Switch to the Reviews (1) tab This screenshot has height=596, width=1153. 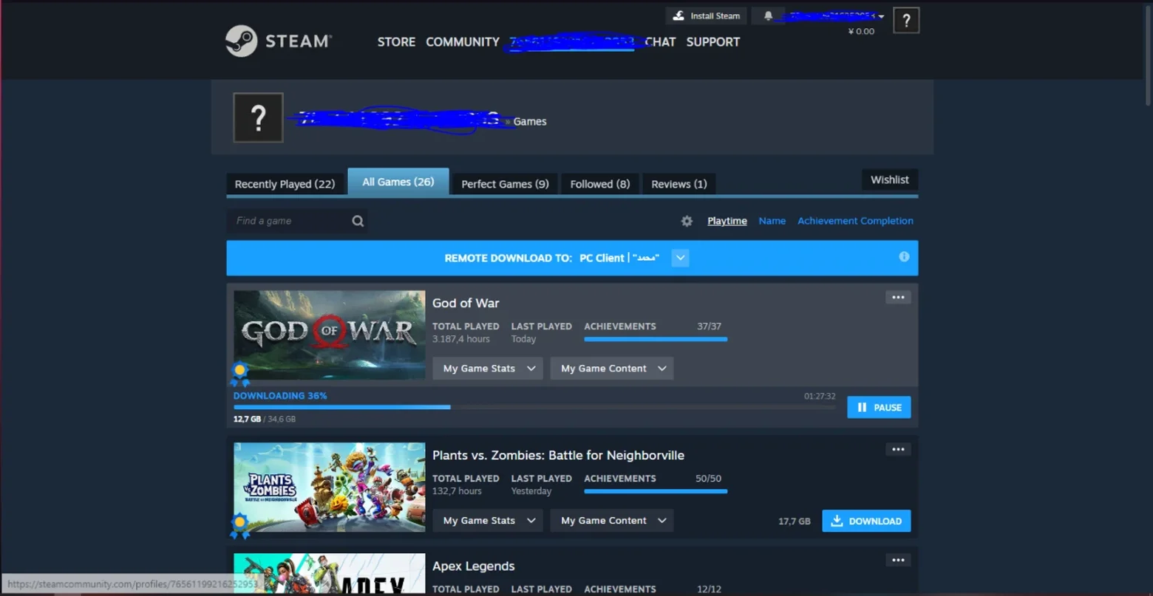pos(679,184)
